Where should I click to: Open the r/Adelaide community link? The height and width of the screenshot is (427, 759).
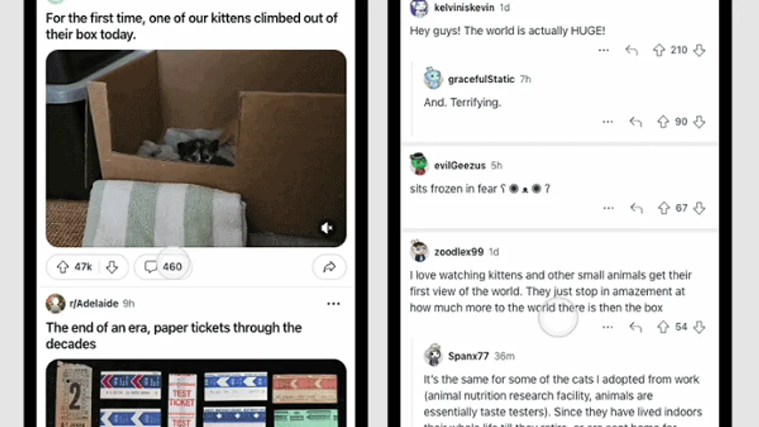[x=93, y=304]
